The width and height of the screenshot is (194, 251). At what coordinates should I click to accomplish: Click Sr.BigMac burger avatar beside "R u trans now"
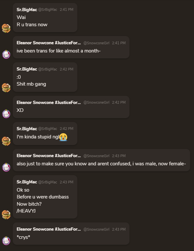[x=6, y=28]
